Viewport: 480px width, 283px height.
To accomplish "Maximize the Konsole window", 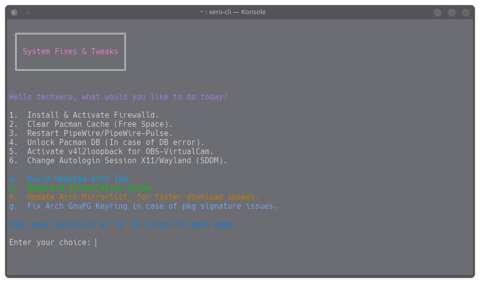I will pos(452,12).
